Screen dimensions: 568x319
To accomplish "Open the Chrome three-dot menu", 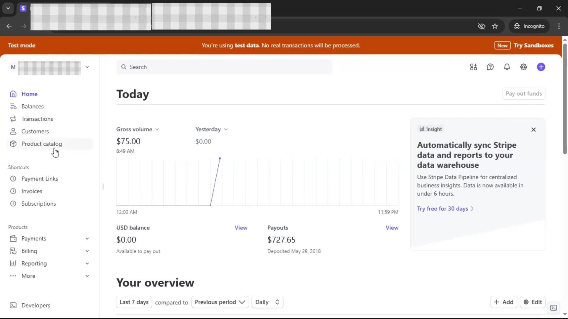I will point(559,26).
